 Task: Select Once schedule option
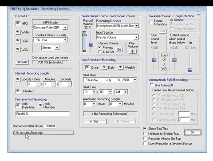[x=87, y=67]
